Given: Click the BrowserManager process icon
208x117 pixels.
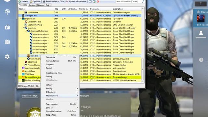Looking at the screenshot, I should 23,77.
